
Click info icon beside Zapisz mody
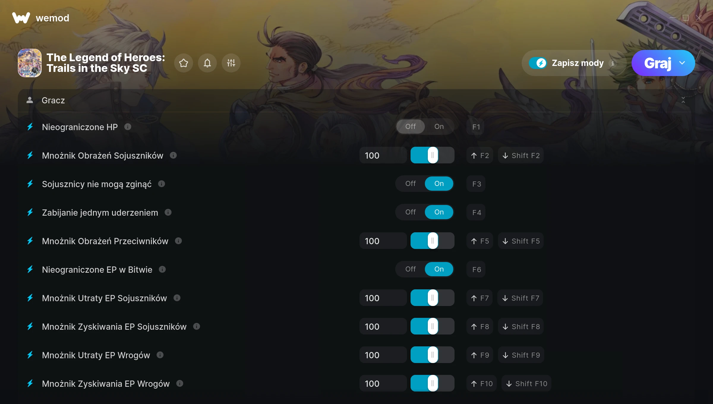[613, 63]
